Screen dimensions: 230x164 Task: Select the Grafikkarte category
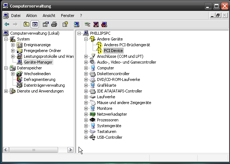click(106, 85)
